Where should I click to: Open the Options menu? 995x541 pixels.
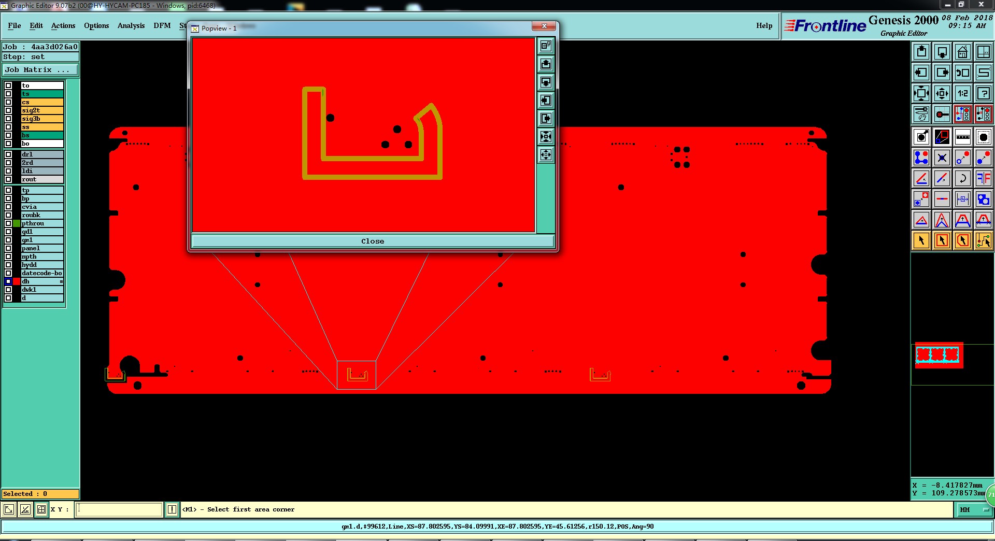coord(96,25)
